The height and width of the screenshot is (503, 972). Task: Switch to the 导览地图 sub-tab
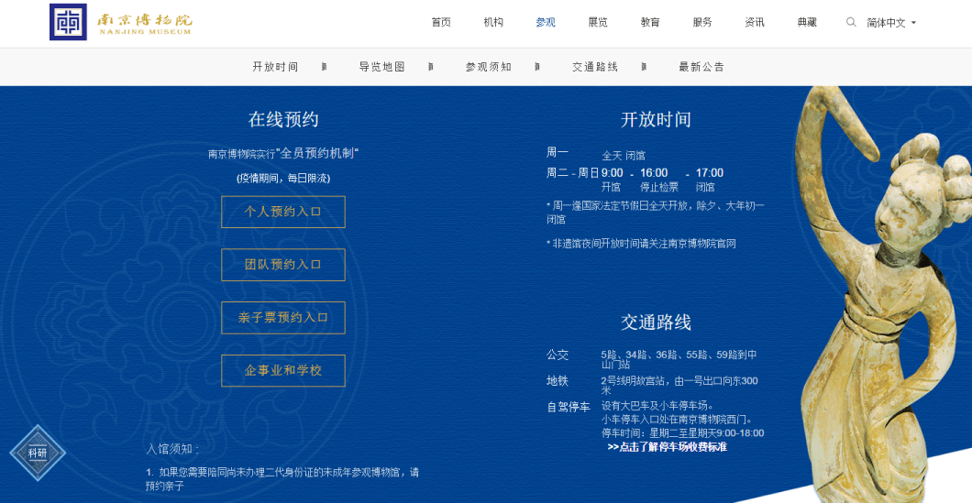pyautogui.click(x=382, y=67)
